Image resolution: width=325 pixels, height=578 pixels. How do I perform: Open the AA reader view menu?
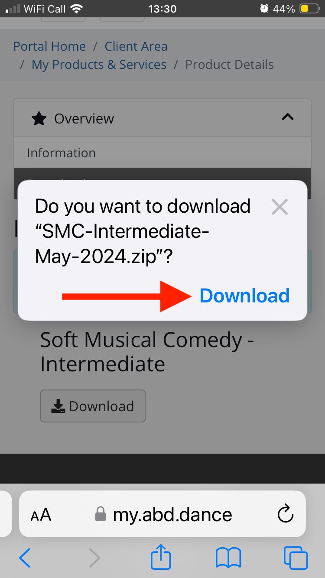[x=41, y=515]
